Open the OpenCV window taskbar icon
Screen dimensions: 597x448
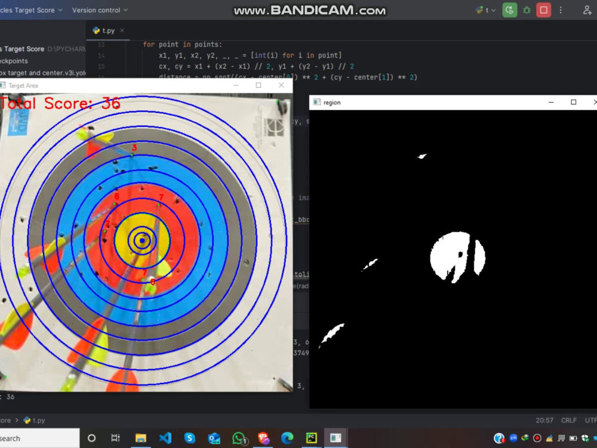[x=336, y=438]
